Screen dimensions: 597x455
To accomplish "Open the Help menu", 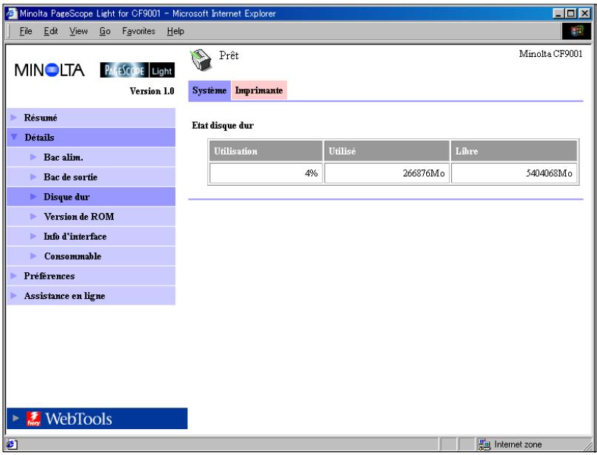I will 175,31.
